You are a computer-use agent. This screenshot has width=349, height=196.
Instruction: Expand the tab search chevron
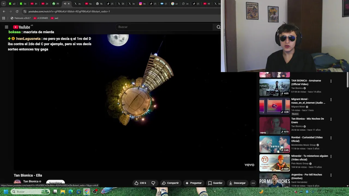coord(4,4)
